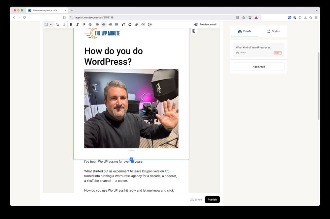Align content to the left
The image size is (330, 219).
pyautogui.click(x=97, y=24)
